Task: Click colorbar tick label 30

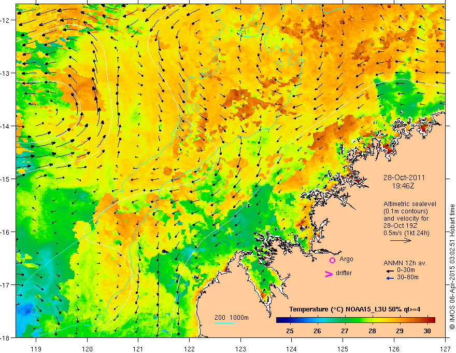Action: point(427,331)
